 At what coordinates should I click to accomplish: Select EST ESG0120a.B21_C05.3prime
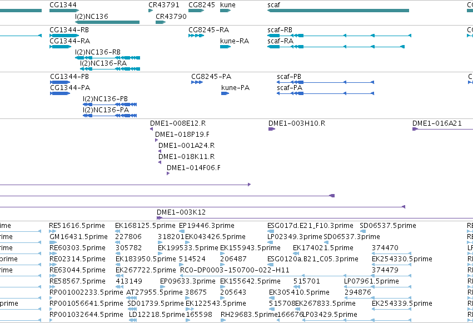coord(271,265)
